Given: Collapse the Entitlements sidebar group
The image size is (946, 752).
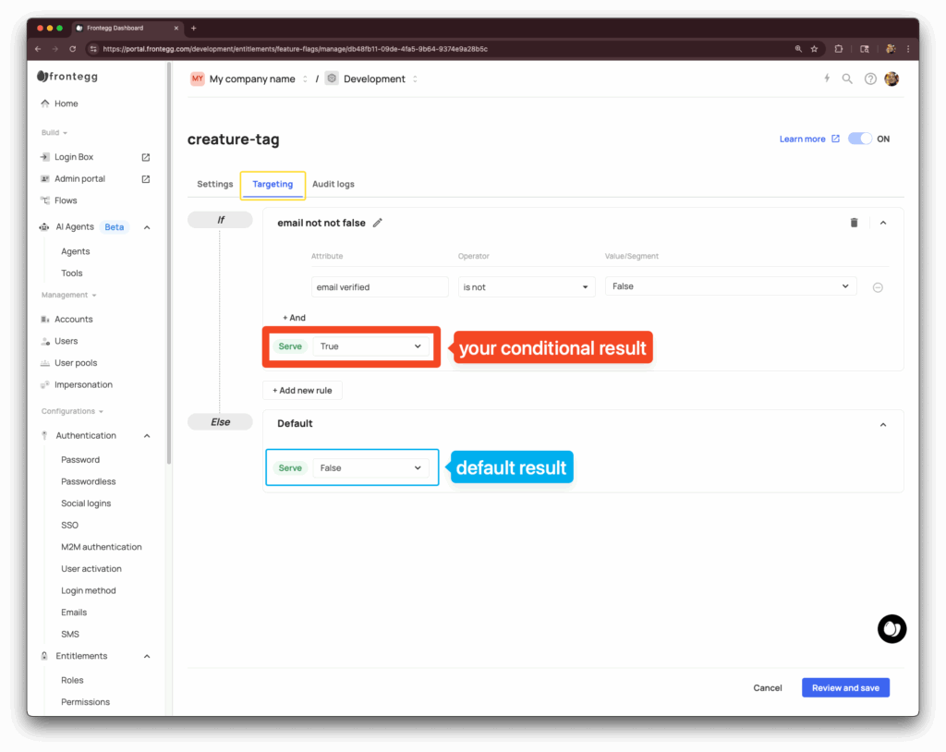Looking at the screenshot, I should point(147,656).
